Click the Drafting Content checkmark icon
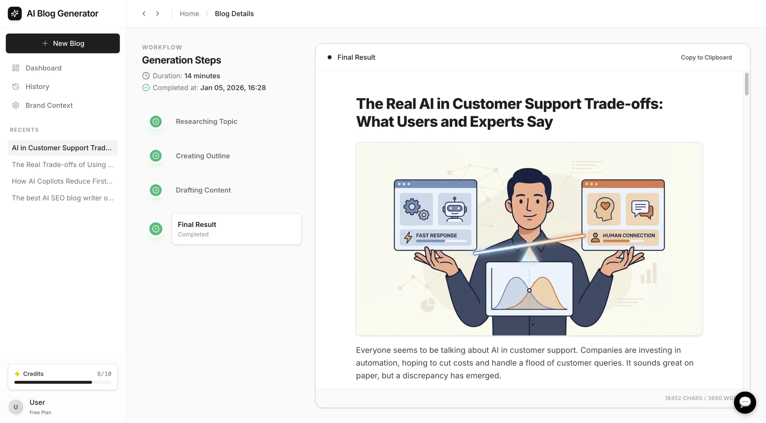Viewport: 766px width, 423px height. pyautogui.click(x=156, y=190)
